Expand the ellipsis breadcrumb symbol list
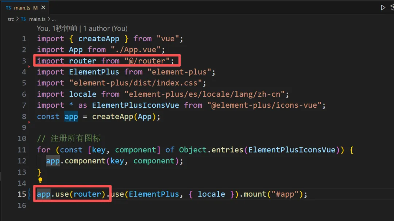 (x=54, y=19)
